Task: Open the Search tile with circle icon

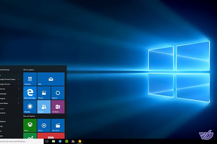Action: [x=58, y=93]
